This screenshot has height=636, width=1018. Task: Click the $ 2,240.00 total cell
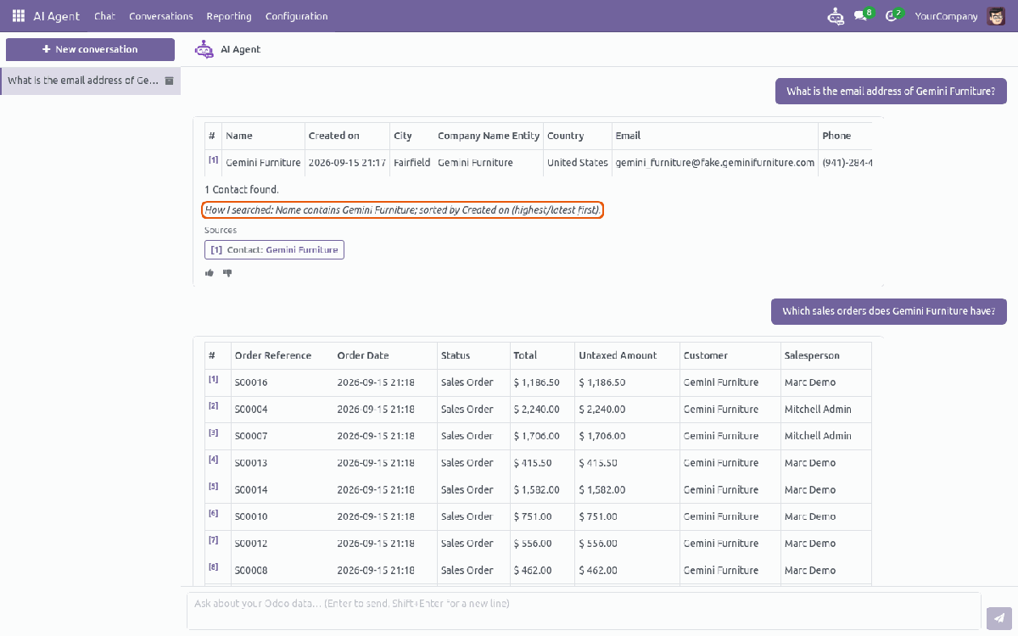click(542, 410)
